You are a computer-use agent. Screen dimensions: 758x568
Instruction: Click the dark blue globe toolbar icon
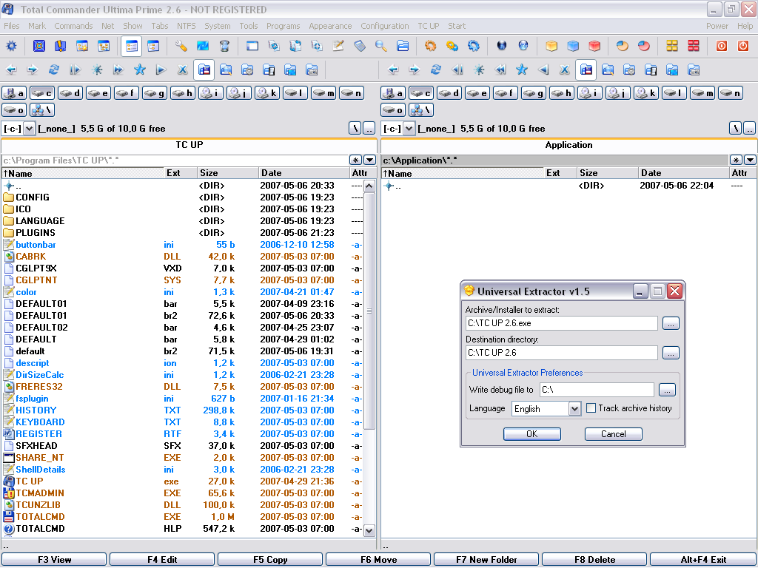coord(502,46)
